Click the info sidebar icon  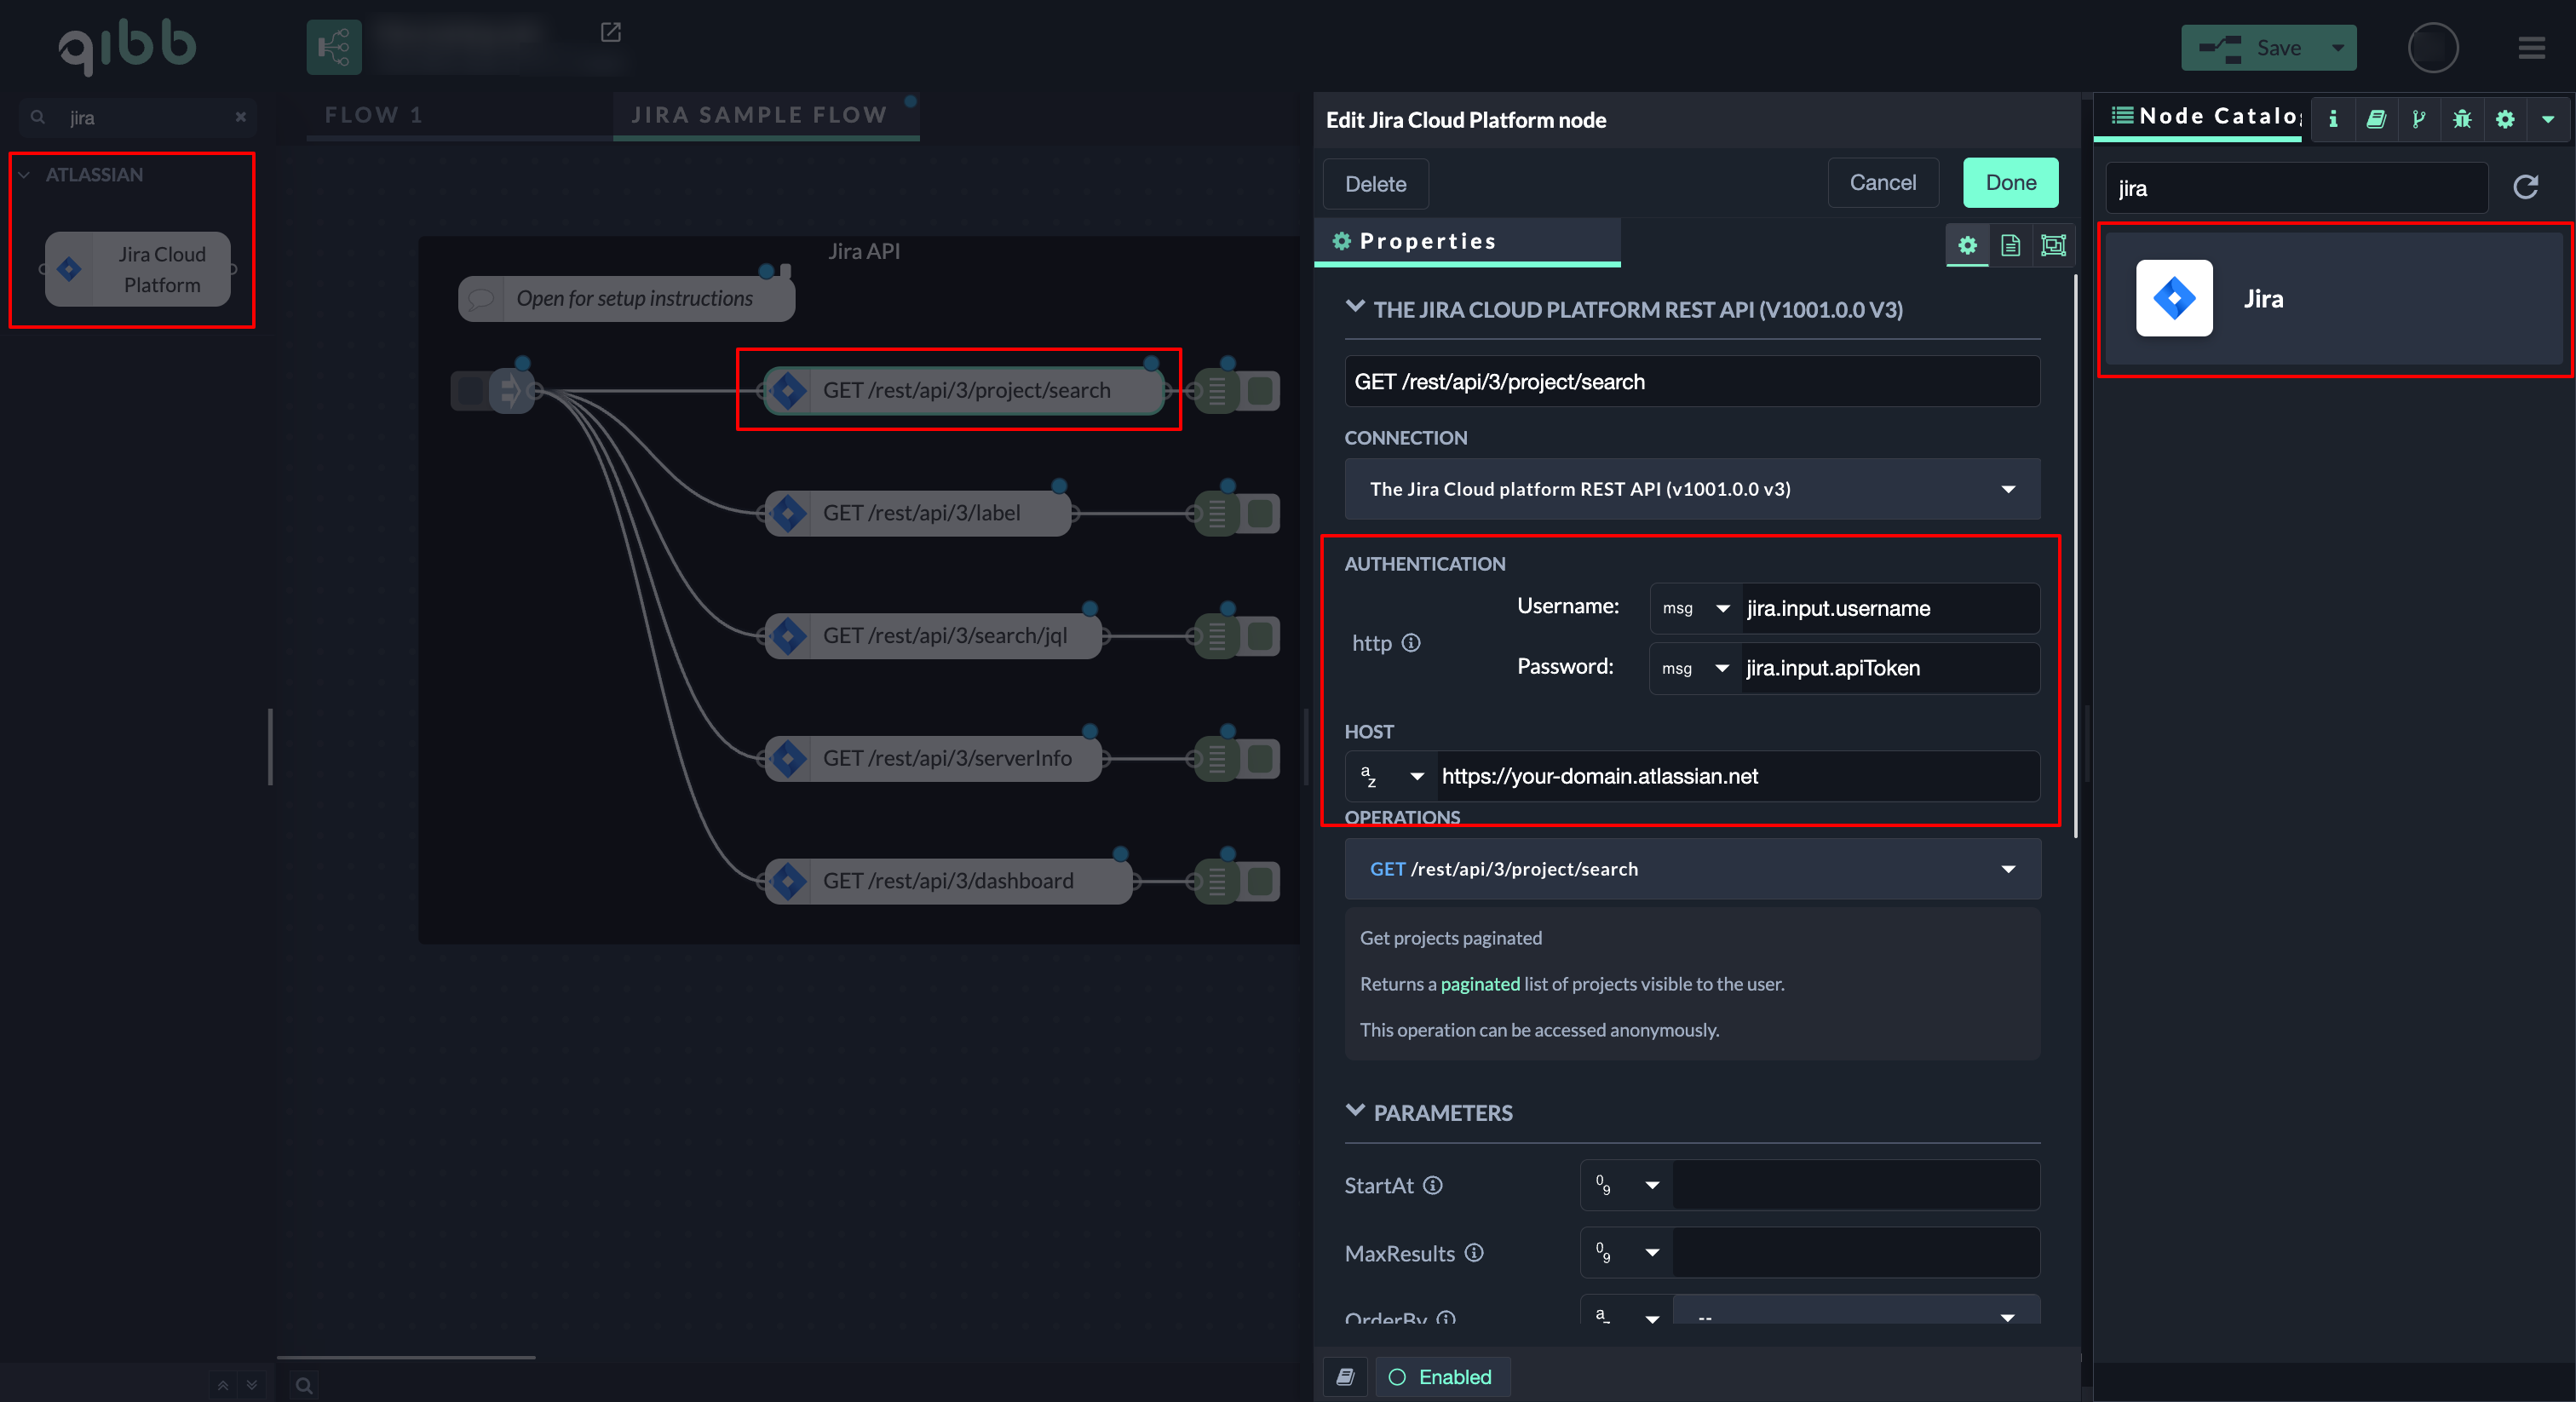click(2333, 119)
